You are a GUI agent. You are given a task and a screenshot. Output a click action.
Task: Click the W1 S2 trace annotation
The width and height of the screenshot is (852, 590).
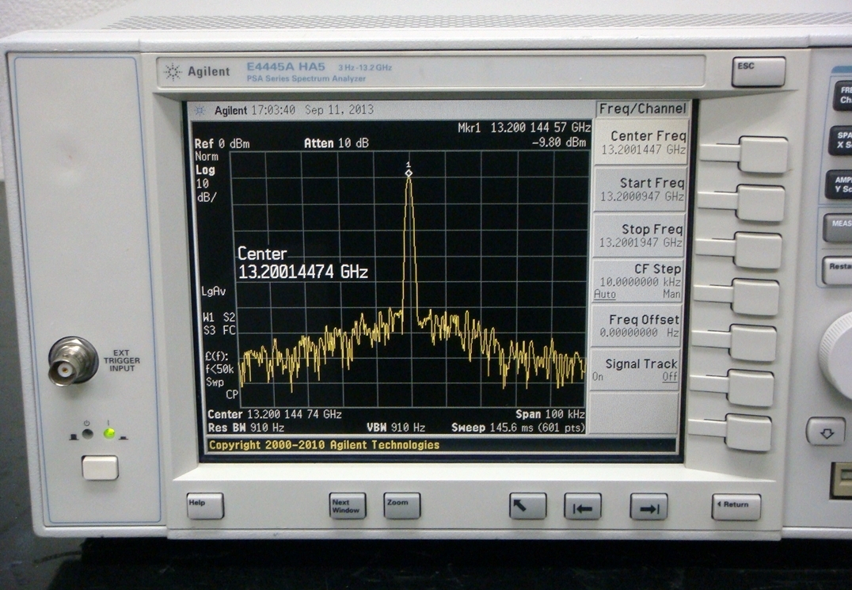pyautogui.click(x=219, y=318)
